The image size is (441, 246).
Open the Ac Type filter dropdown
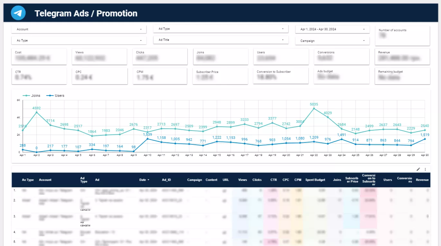(x=79, y=41)
